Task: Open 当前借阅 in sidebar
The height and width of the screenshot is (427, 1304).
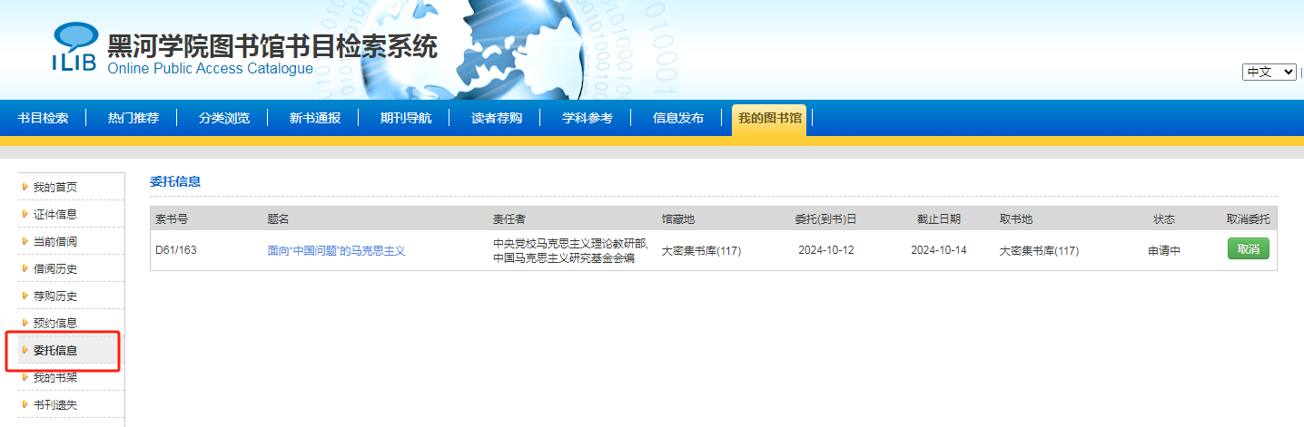Action: pos(55,242)
